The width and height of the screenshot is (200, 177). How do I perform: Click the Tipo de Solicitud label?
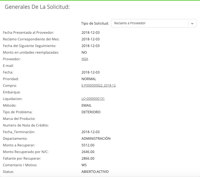pyautogui.click(x=95, y=23)
